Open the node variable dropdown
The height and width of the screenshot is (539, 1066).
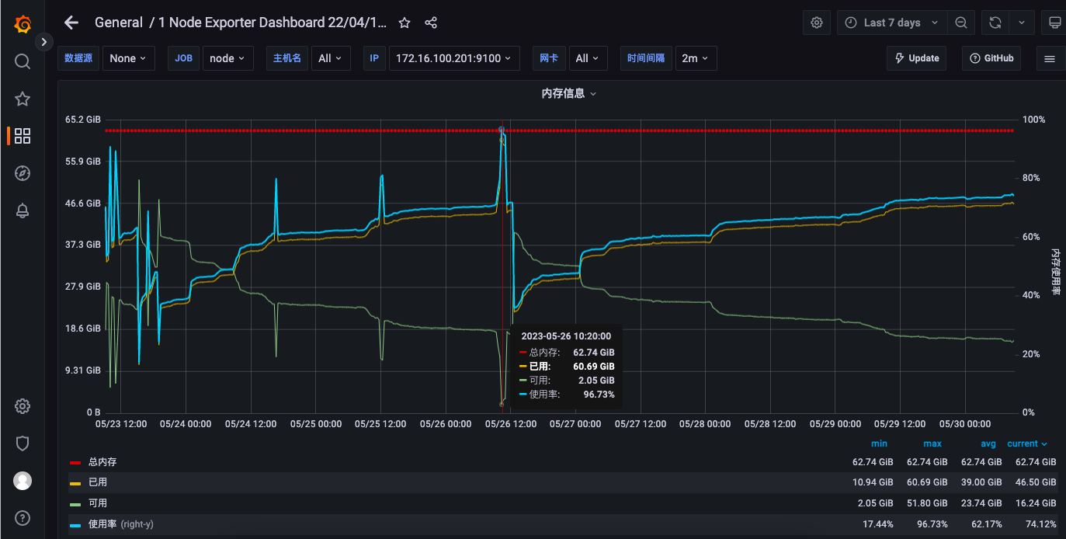(x=227, y=57)
